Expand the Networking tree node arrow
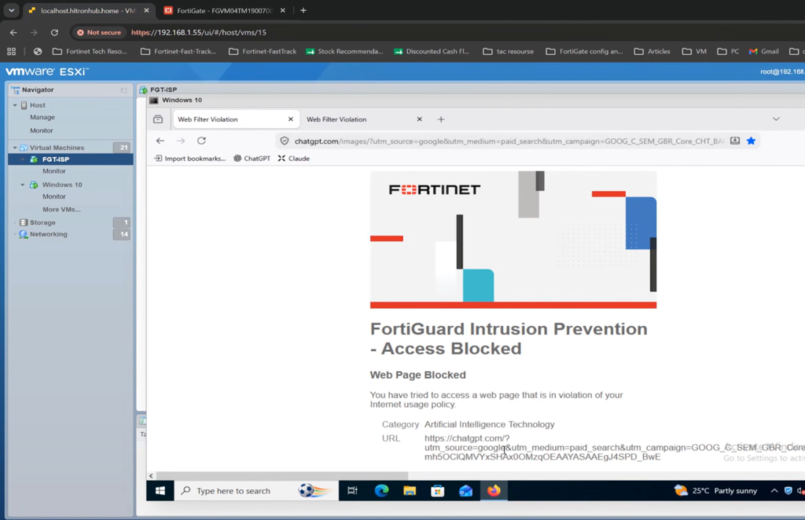The width and height of the screenshot is (805, 520). tap(15, 234)
